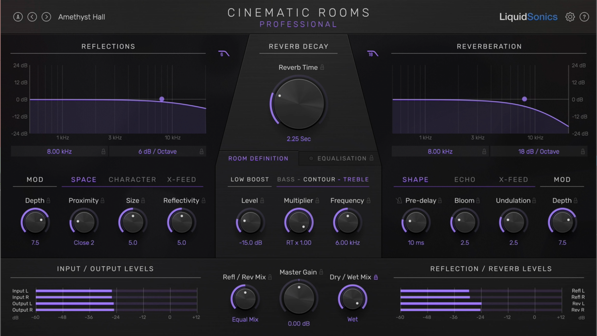Go to previous preset with left arrow icon
Viewport: 597px width, 336px height.
(x=33, y=17)
